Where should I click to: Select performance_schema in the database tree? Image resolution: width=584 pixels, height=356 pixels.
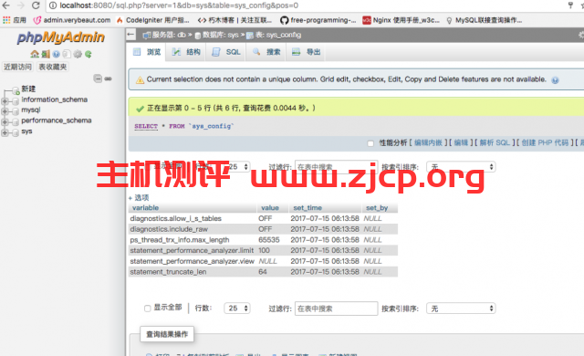[x=57, y=120]
